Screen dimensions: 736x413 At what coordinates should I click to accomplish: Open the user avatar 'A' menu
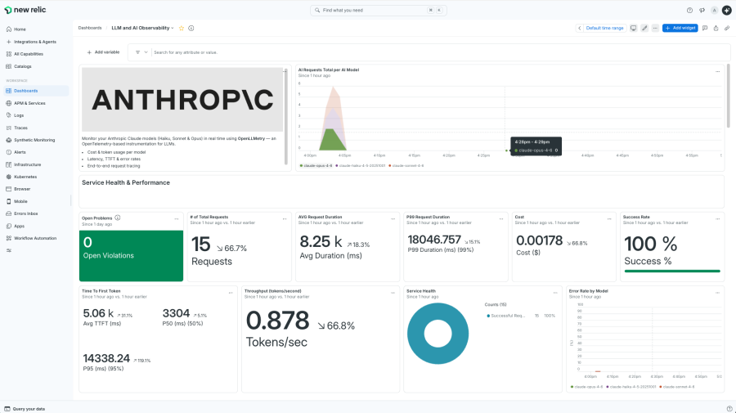click(714, 10)
